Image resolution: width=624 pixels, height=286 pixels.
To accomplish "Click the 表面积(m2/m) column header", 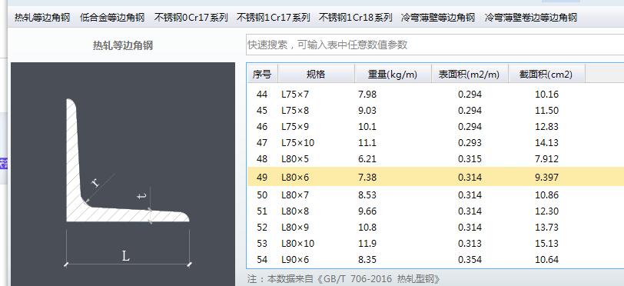I will tap(470, 74).
